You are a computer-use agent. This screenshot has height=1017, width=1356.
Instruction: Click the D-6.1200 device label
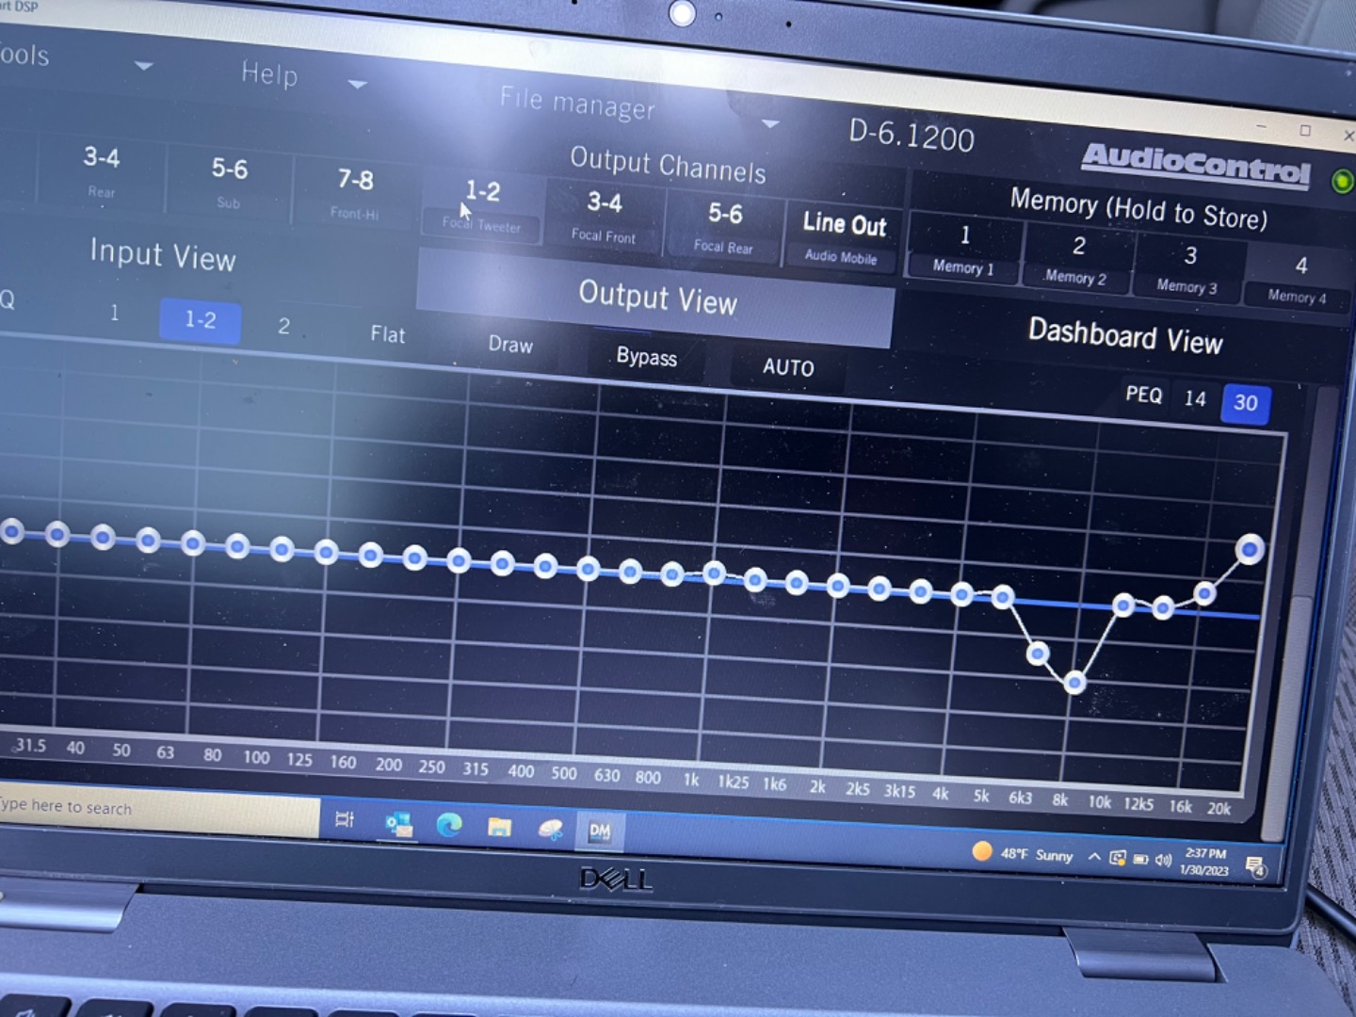point(912,136)
